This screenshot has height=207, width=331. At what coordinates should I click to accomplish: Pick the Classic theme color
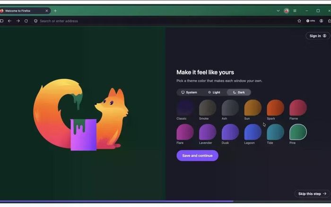click(185, 108)
